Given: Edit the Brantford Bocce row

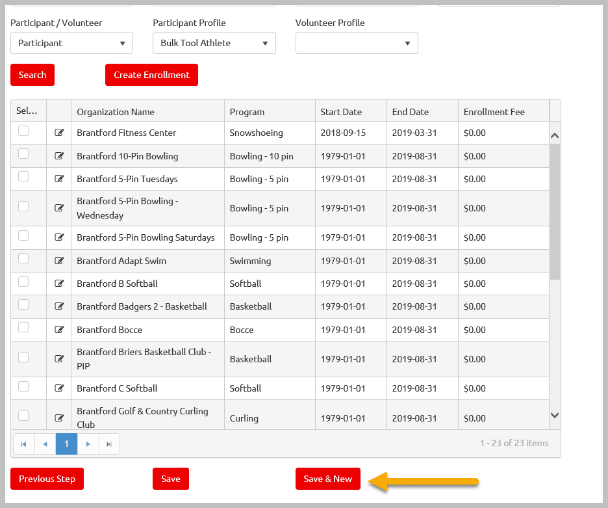Looking at the screenshot, I should (x=59, y=329).
